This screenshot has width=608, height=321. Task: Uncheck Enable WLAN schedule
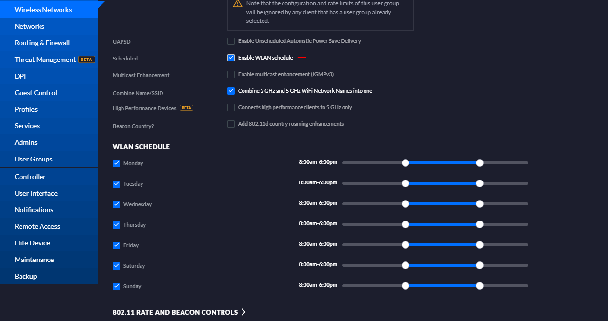click(231, 58)
